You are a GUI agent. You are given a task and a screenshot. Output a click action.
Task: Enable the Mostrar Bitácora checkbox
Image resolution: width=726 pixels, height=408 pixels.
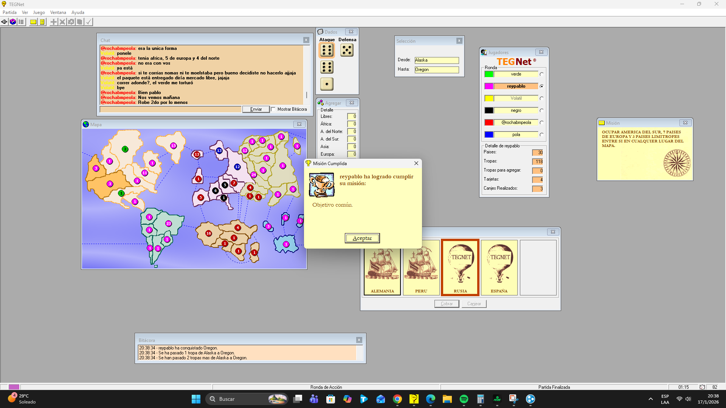pyautogui.click(x=273, y=109)
